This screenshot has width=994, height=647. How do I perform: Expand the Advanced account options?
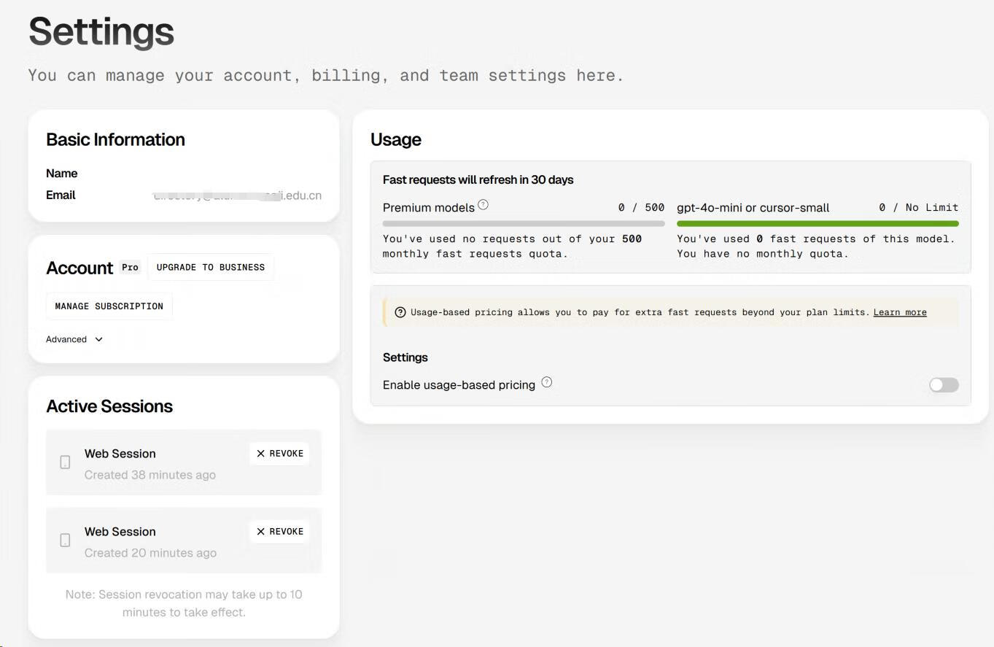(74, 339)
